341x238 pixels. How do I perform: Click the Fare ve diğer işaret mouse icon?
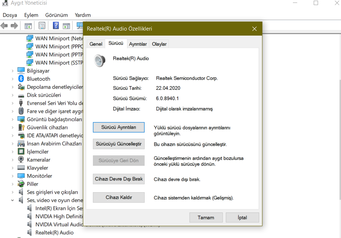[x=21, y=111]
